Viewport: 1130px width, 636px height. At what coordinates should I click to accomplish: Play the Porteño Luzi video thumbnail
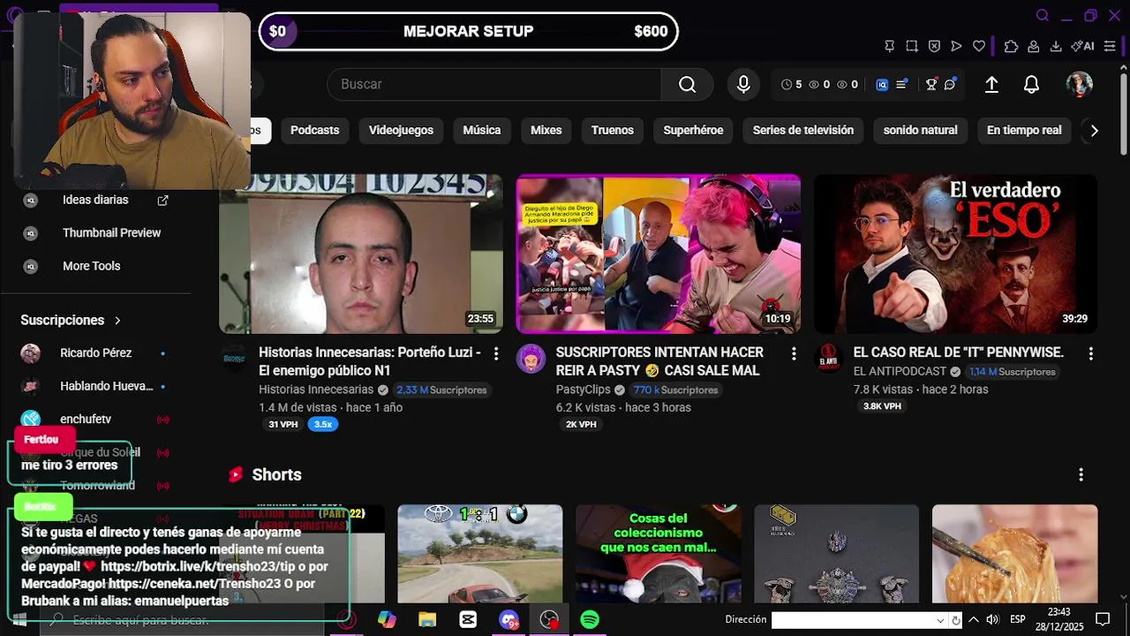[x=361, y=254]
